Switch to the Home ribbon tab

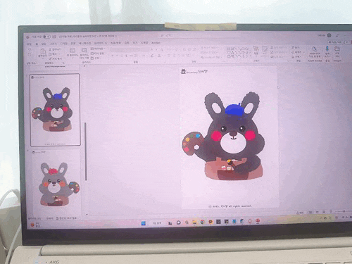coord(37,44)
